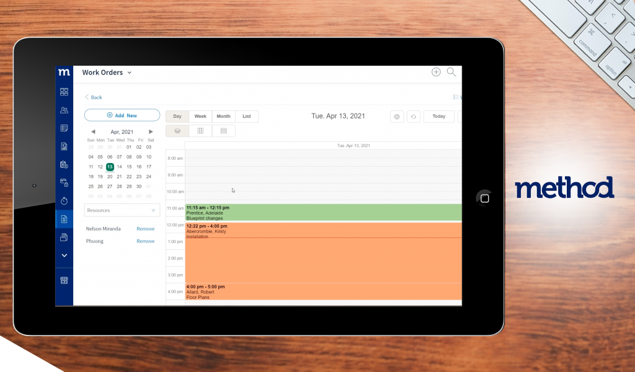
Task: Expand more sidebar items with chevron
Action: click(x=64, y=255)
